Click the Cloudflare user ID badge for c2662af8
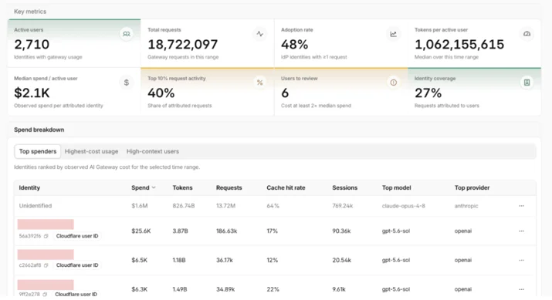 click(77, 265)
